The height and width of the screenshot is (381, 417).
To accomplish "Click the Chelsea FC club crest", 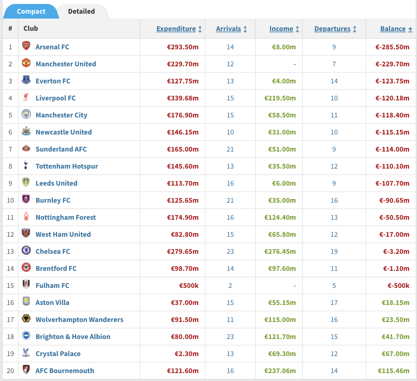I will coord(26,250).
